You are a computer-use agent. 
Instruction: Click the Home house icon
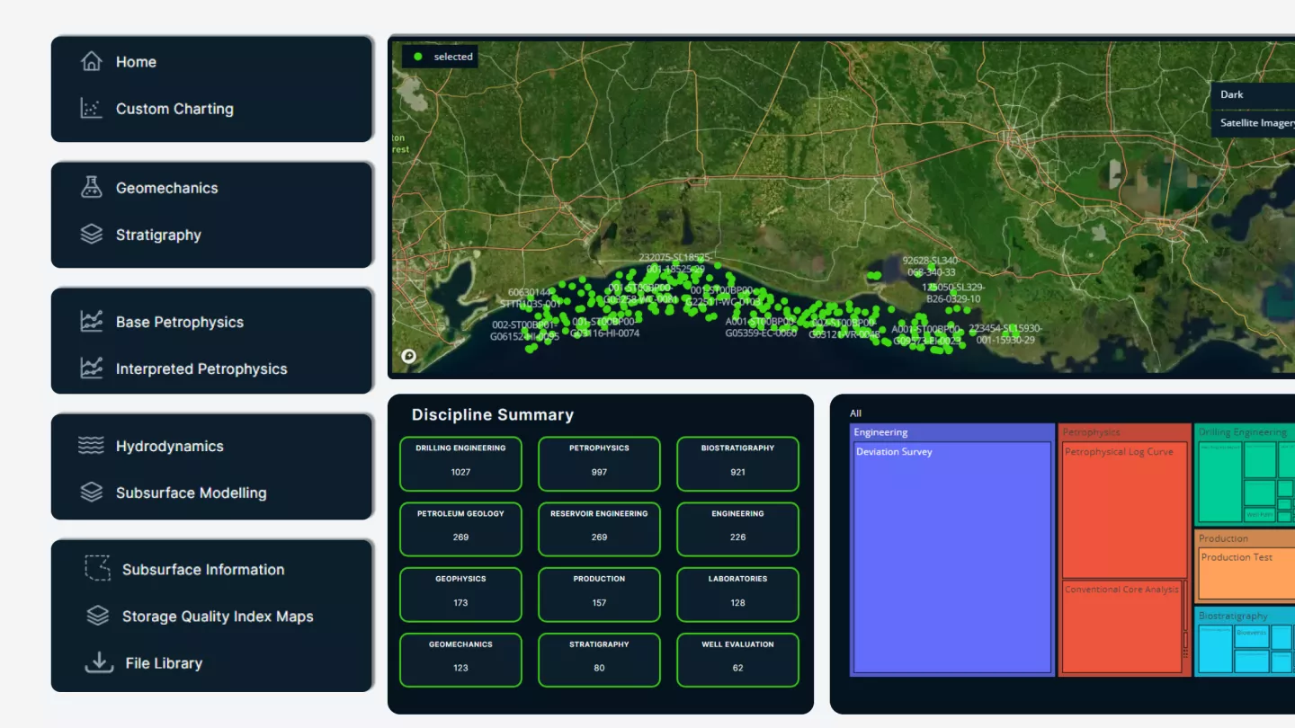91,61
